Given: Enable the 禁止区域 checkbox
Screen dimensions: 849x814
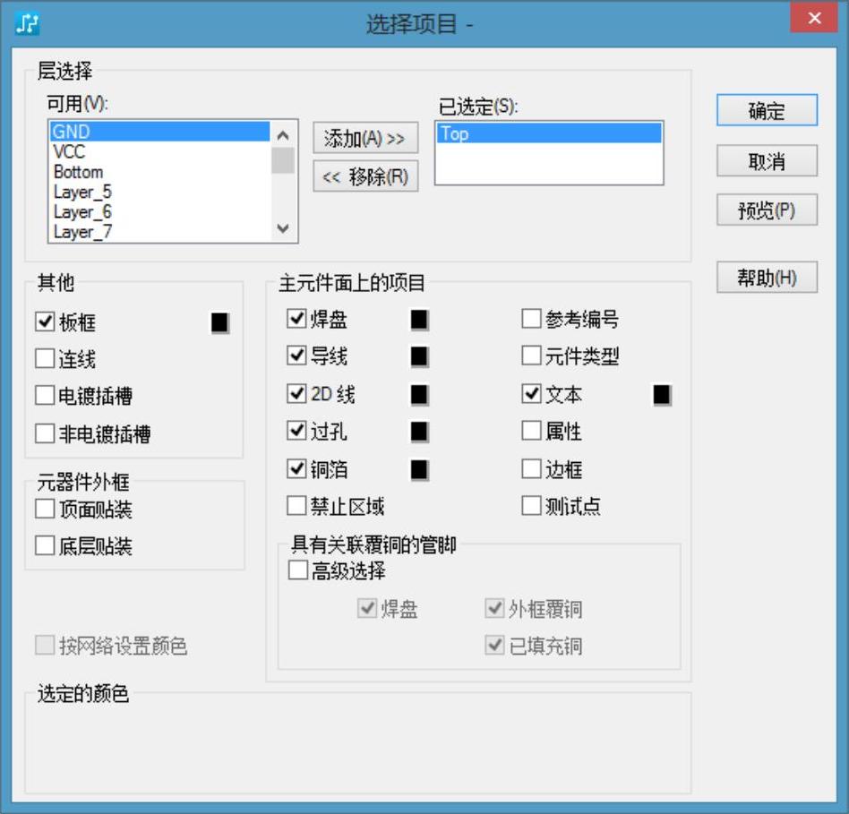Looking at the screenshot, I should tap(296, 506).
